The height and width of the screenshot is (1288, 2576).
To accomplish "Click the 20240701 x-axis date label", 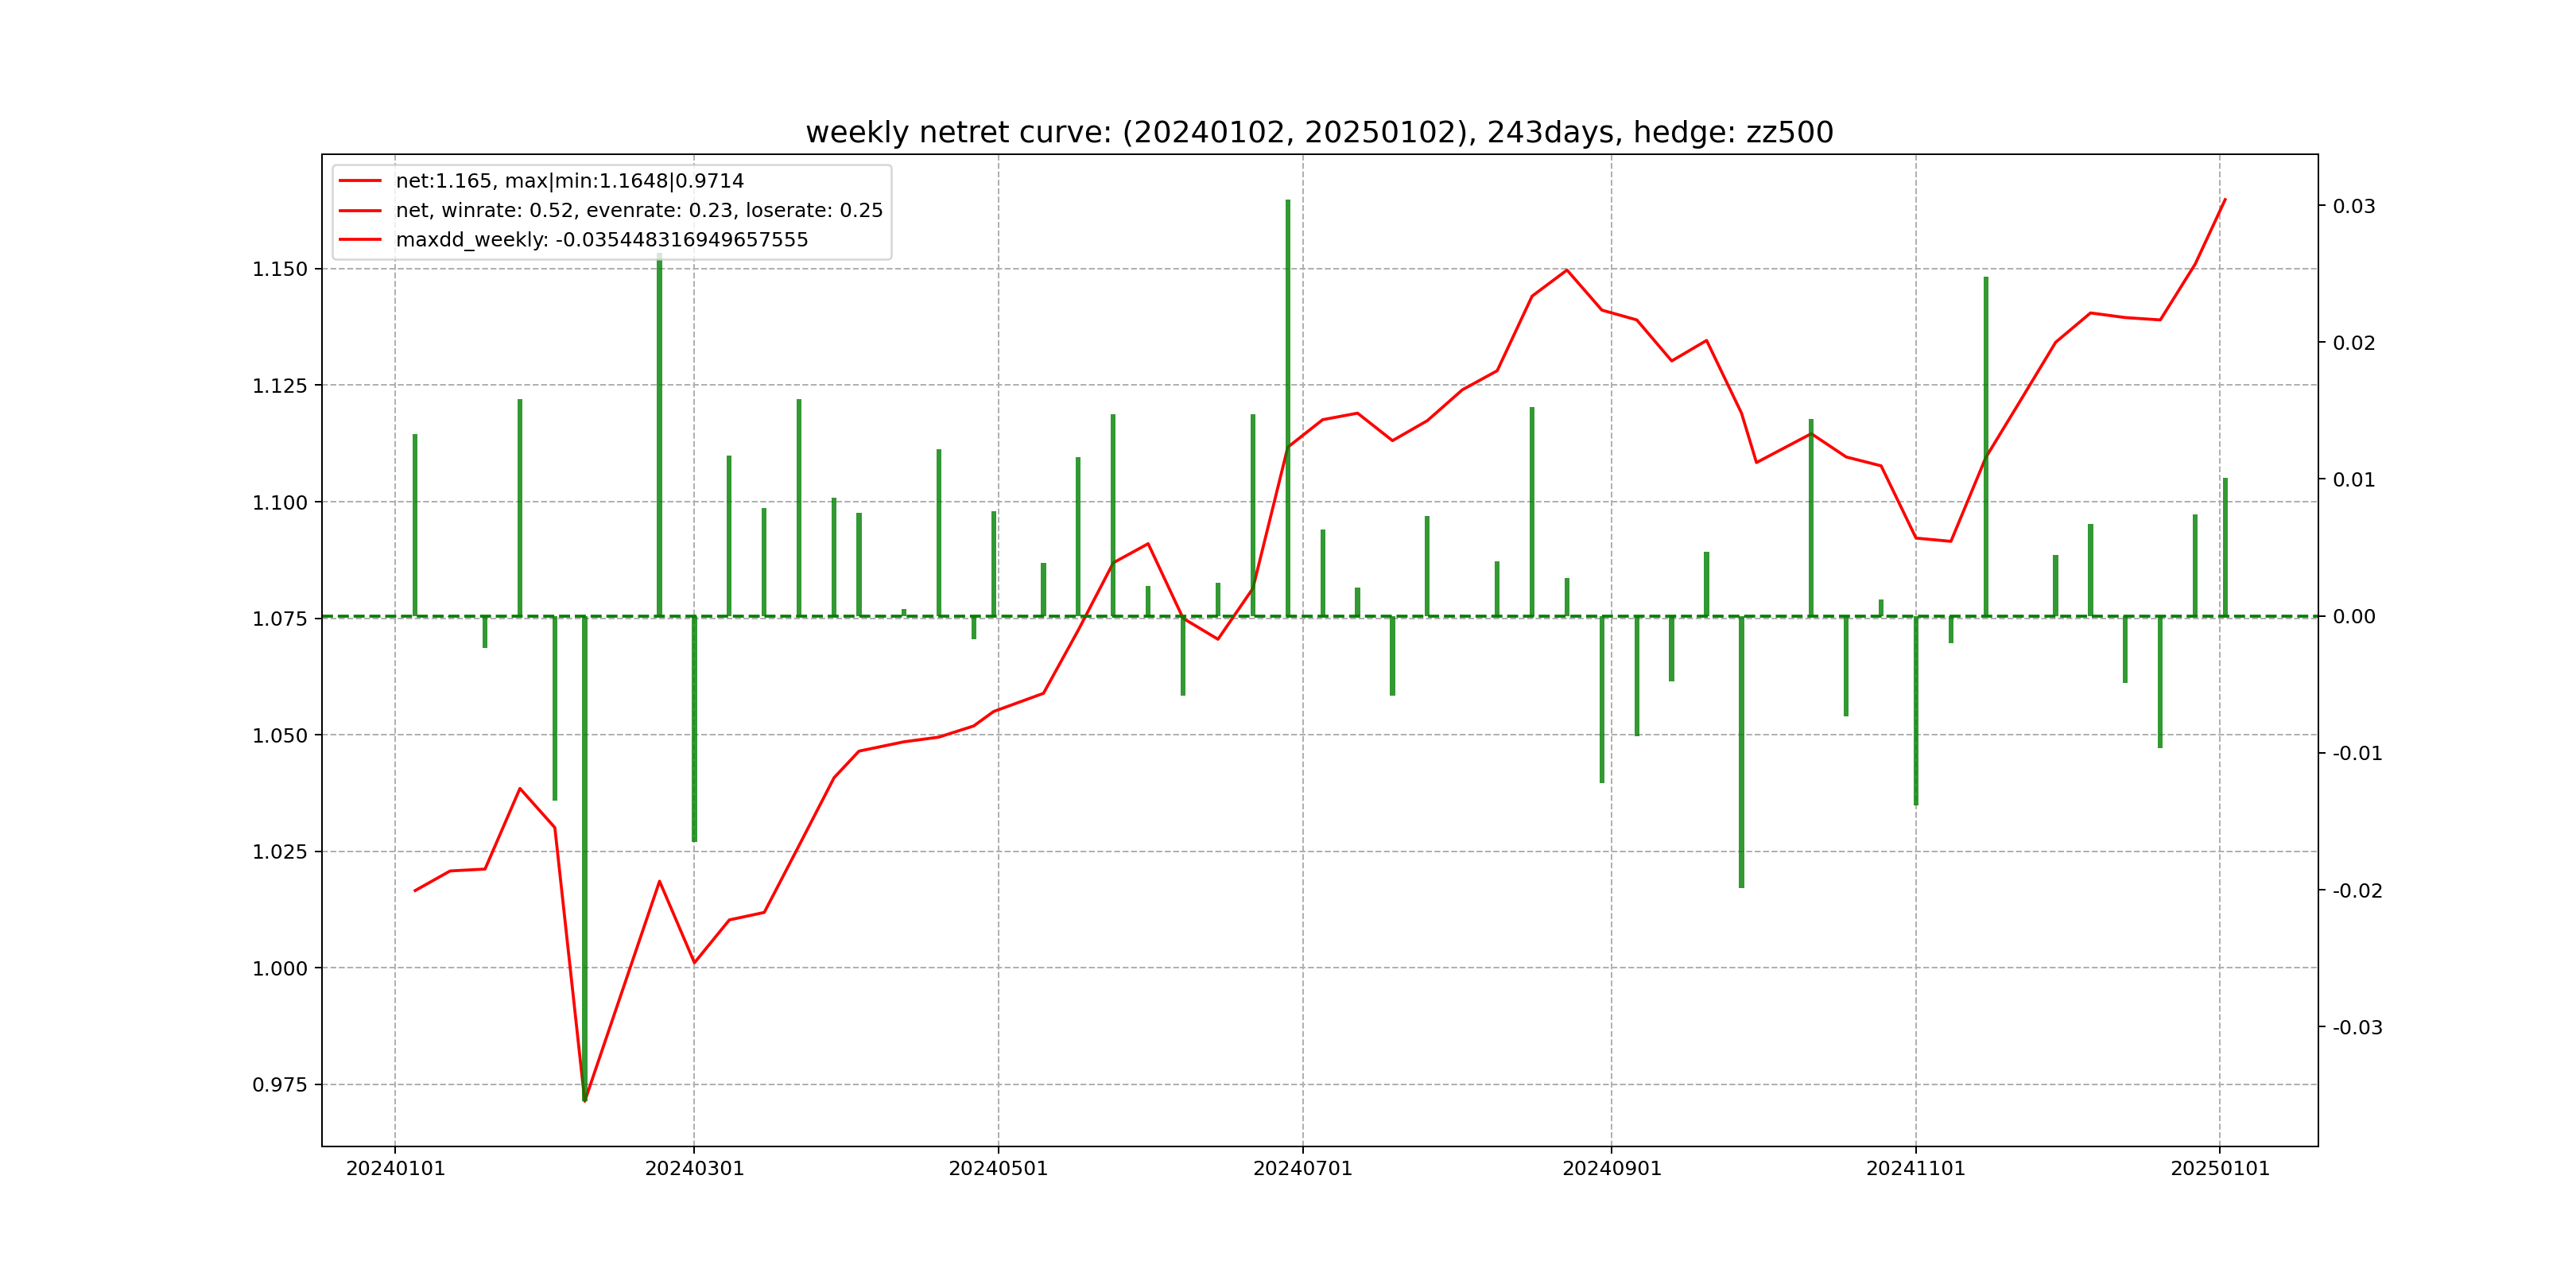I will pyautogui.click(x=1302, y=1169).
